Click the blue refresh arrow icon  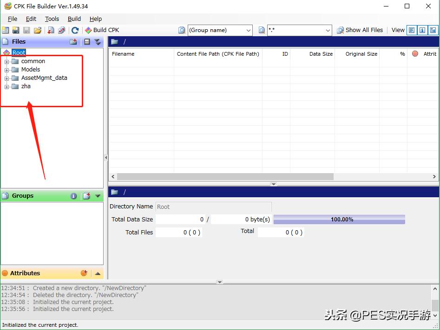pyautogui.click(x=75, y=30)
